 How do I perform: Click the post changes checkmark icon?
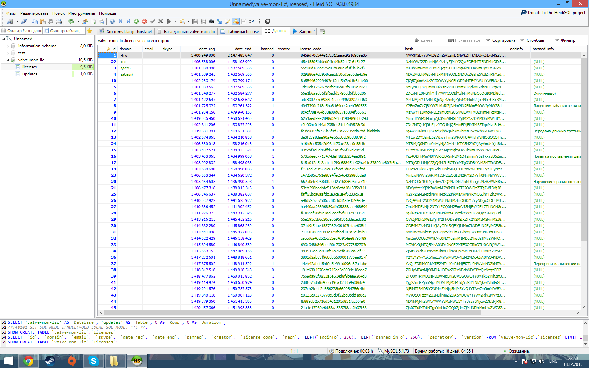coord(153,21)
